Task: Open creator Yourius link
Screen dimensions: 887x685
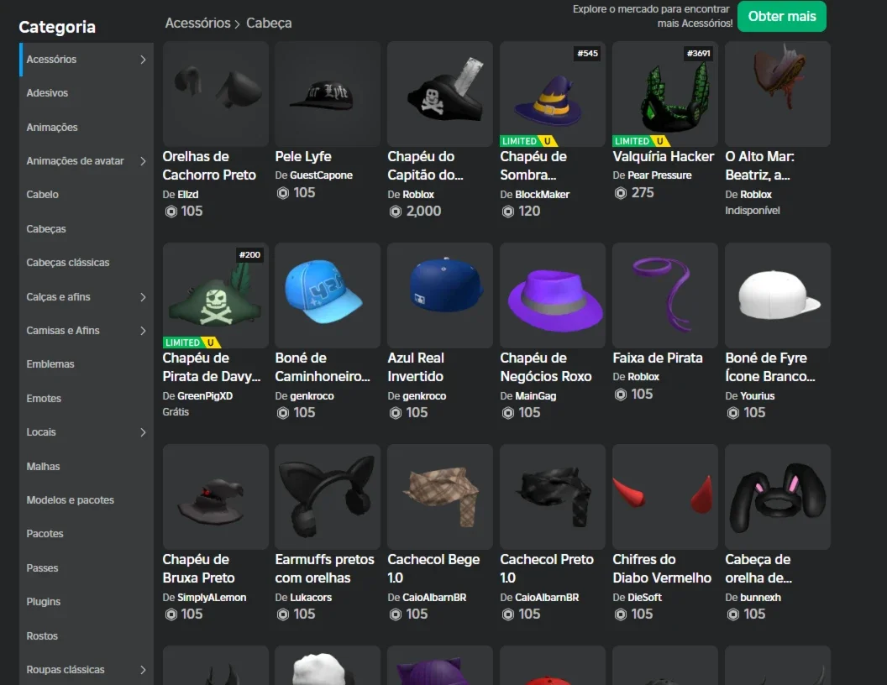Action: (758, 396)
